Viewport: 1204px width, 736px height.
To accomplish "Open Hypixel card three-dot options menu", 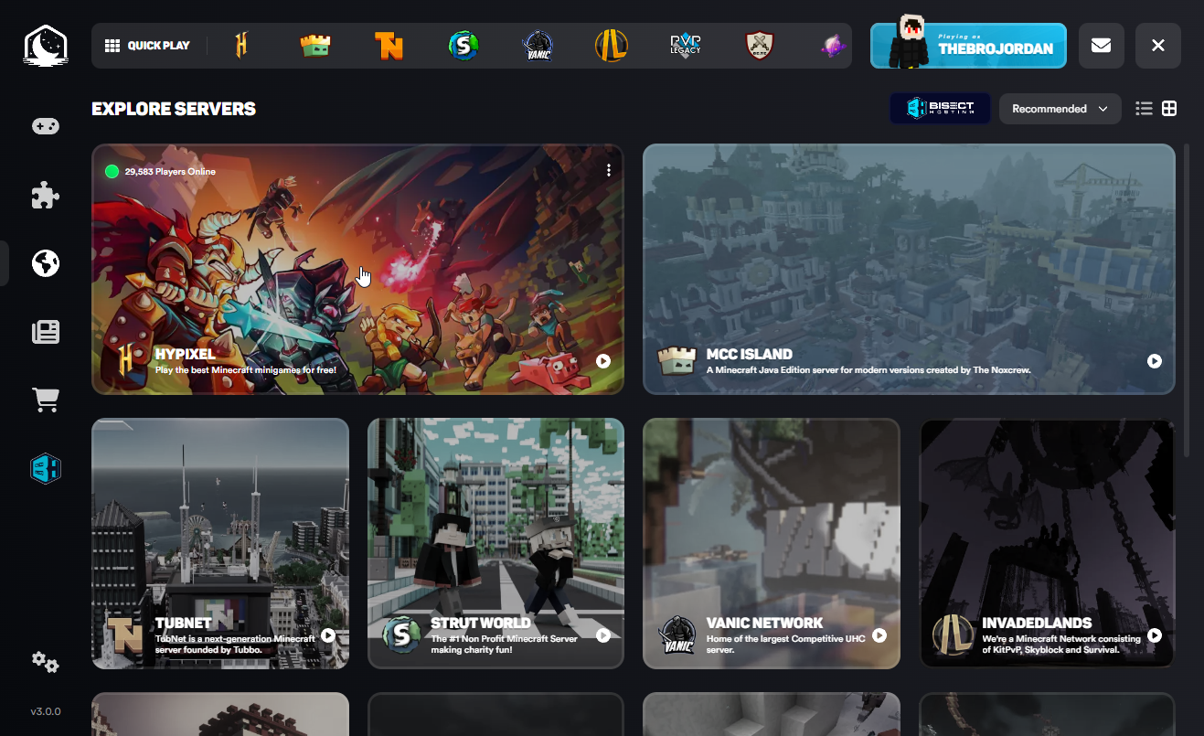I will [x=609, y=170].
